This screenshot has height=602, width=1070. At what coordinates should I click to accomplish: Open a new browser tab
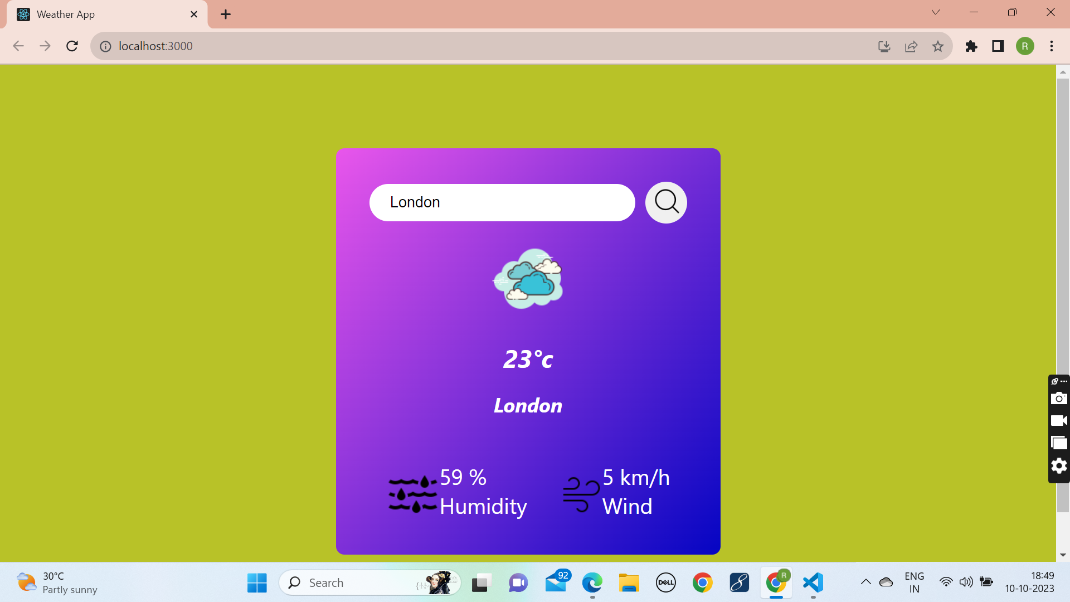225,14
